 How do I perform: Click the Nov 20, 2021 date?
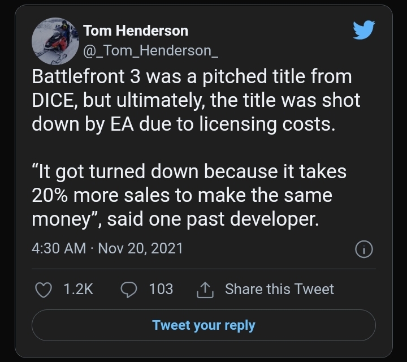(x=140, y=248)
